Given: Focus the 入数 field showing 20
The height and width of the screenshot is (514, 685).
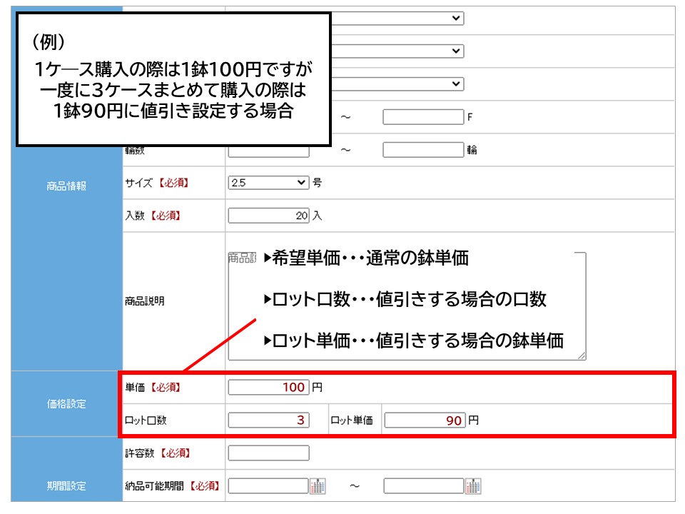Looking at the screenshot, I should pos(268,216).
